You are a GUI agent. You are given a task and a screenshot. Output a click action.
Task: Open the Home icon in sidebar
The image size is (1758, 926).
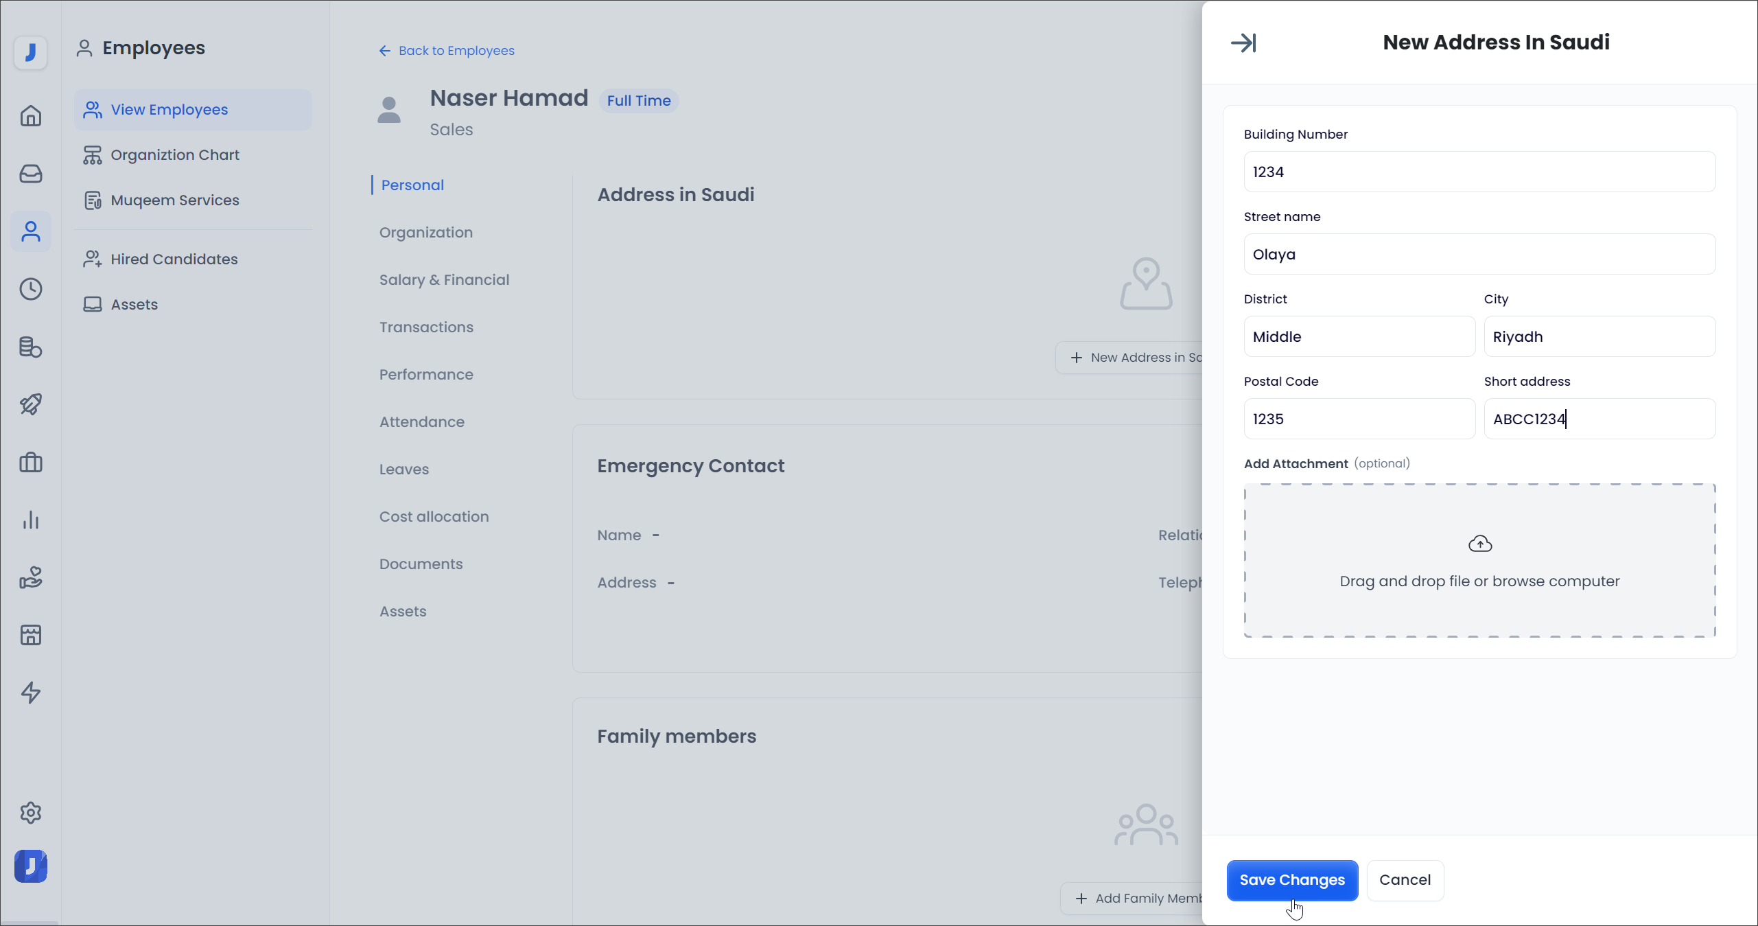point(31,116)
